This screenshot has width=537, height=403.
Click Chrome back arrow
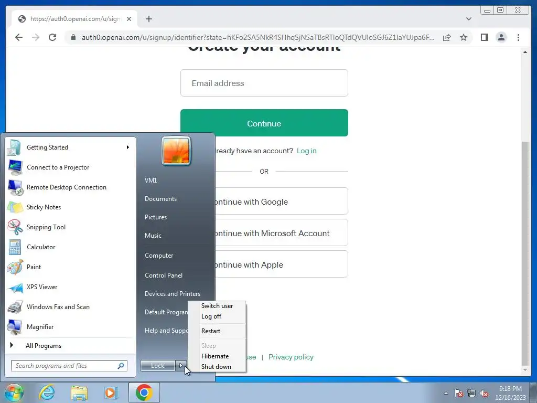(x=19, y=37)
